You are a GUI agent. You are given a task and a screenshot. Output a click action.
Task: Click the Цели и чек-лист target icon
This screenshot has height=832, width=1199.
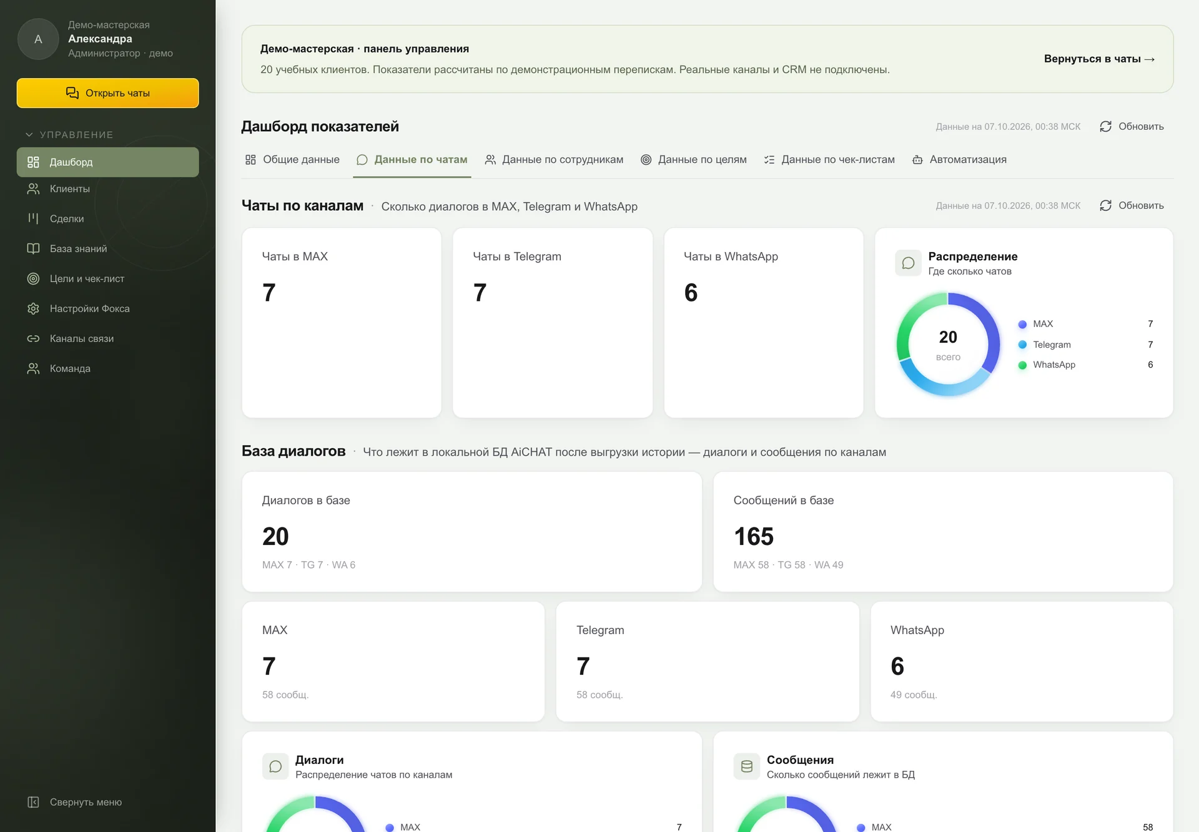[x=33, y=278]
